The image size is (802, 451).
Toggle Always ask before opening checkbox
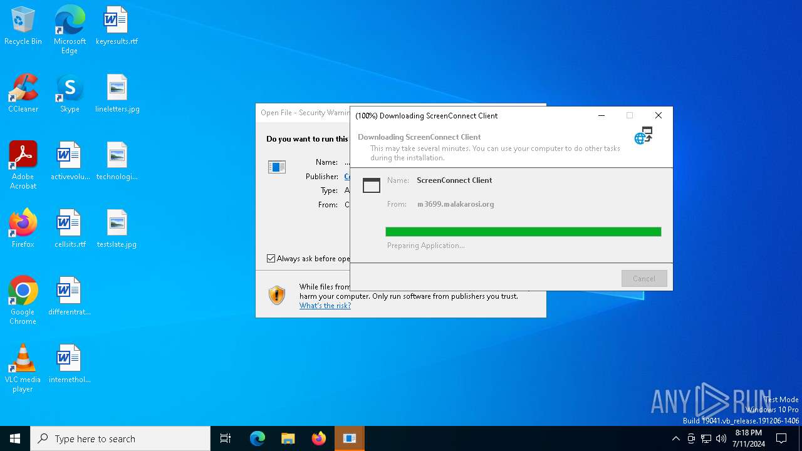tap(271, 258)
